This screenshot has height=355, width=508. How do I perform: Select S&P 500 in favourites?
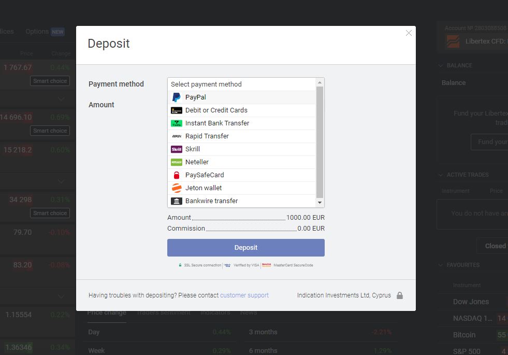[467, 351]
